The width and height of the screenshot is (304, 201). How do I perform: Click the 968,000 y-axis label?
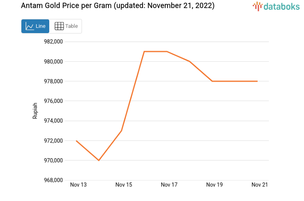pos(53,180)
